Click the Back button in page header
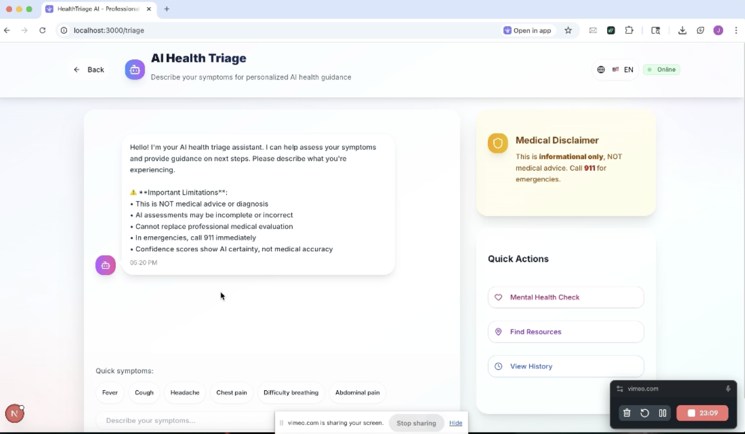The image size is (745, 434). (x=89, y=70)
